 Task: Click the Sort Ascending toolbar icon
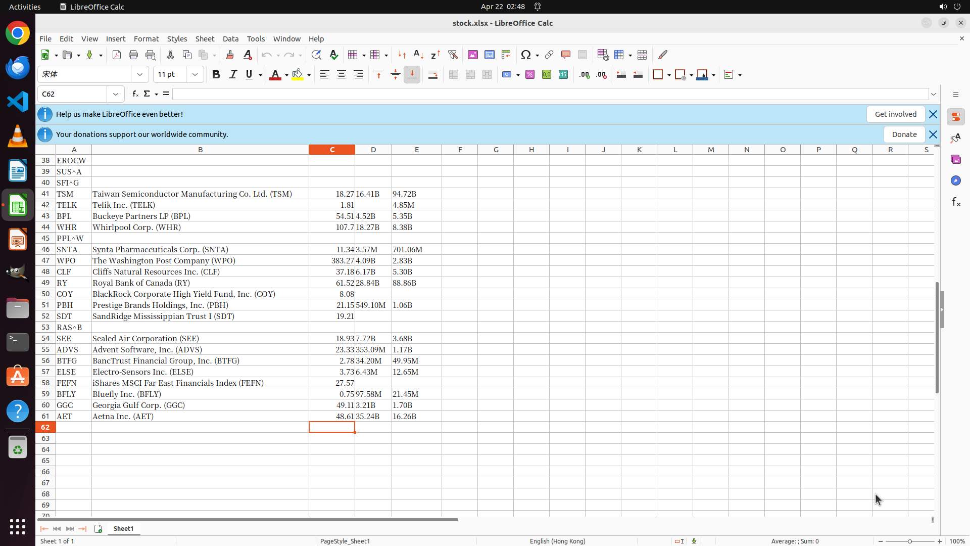pyautogui.click(x=418, y=55)
